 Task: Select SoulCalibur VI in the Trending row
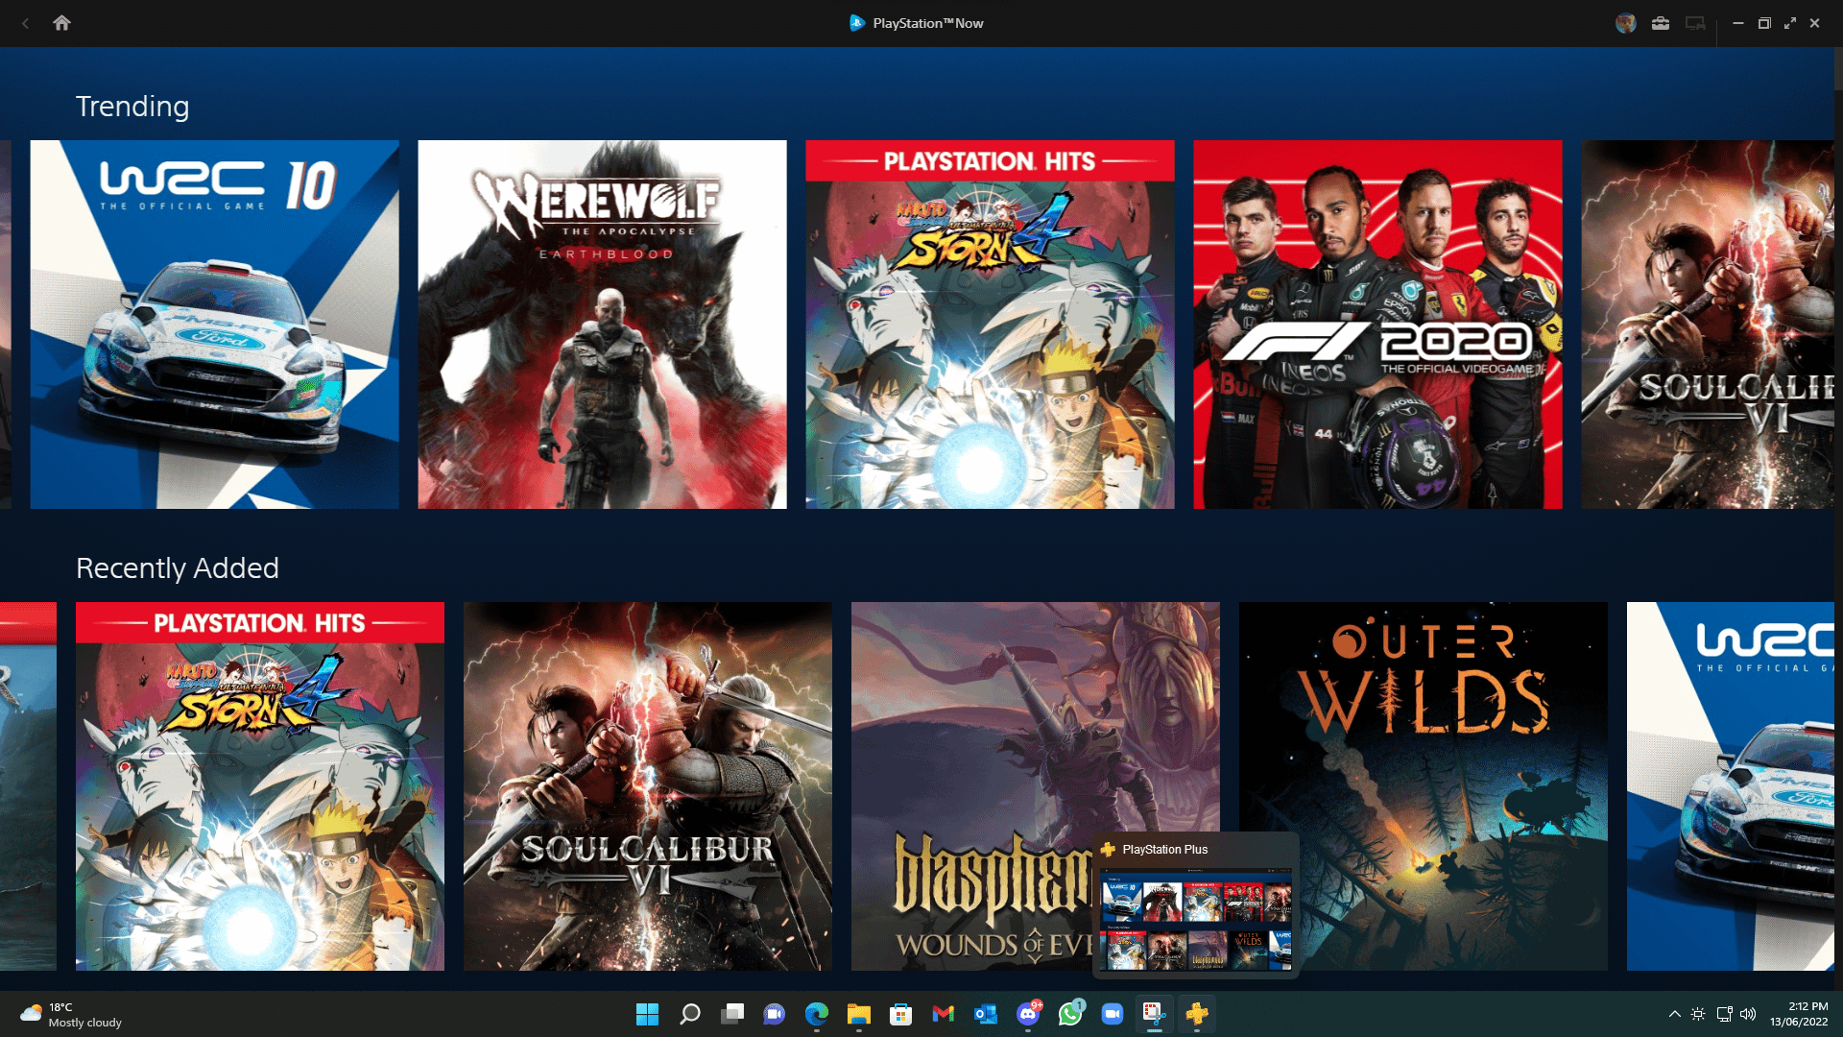click(x=1708, y=325)
